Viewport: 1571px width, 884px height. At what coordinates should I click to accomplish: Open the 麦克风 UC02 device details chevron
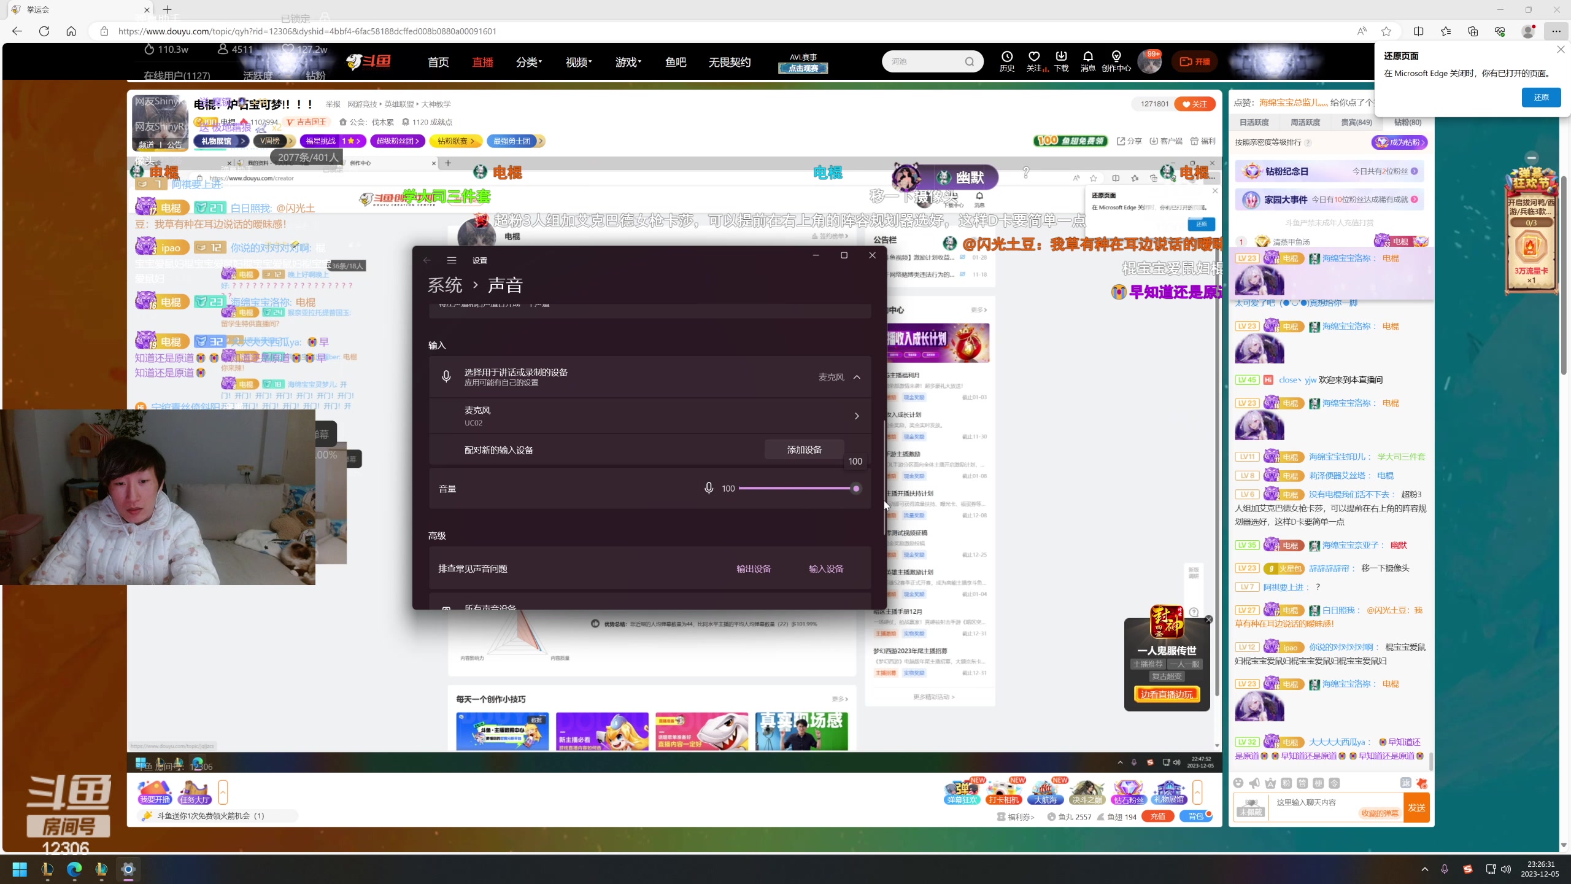[x=857, y=416]
